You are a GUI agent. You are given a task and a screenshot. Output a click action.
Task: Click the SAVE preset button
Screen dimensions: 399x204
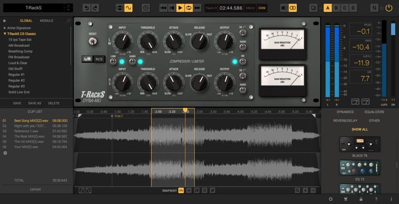pyautogui.click(x=17, y=104)
